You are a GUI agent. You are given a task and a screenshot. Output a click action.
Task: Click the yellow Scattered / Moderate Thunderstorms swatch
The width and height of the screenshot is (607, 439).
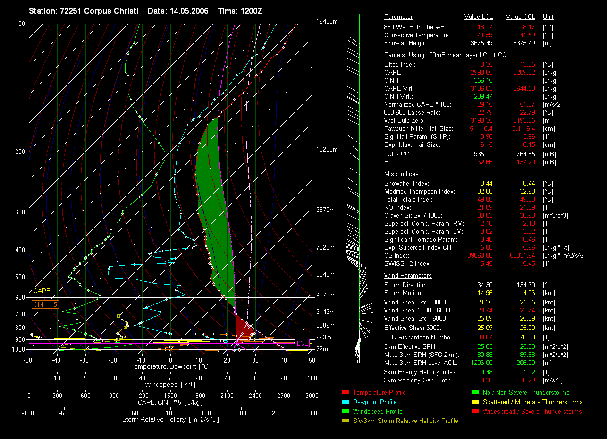click(x=475, y=402)
